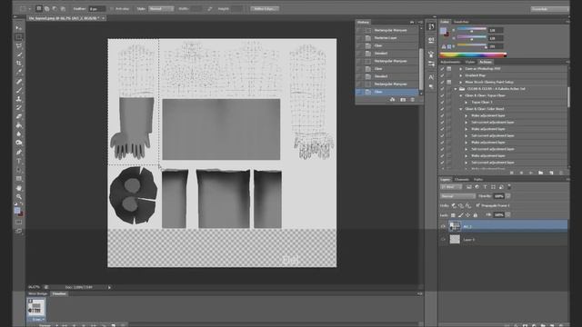Switch to the Mini Bridge tab

[38, 293]
